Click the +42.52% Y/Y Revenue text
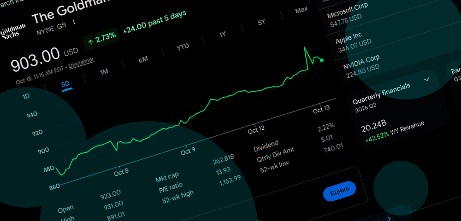The image size is (461, 221). (395, 132)
